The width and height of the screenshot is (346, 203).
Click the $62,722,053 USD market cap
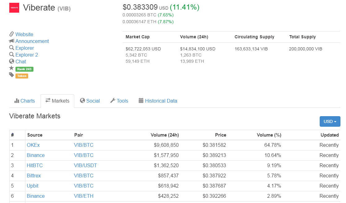143,49
